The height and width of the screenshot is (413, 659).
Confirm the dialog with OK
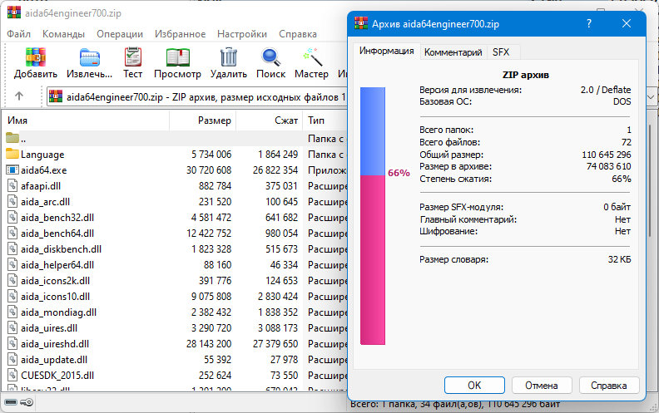(x=474, y=386)
